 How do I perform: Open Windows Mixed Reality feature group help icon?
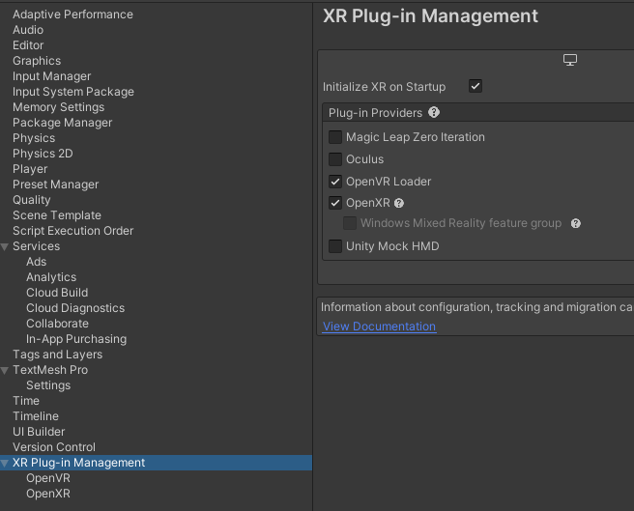pos(576,223)
